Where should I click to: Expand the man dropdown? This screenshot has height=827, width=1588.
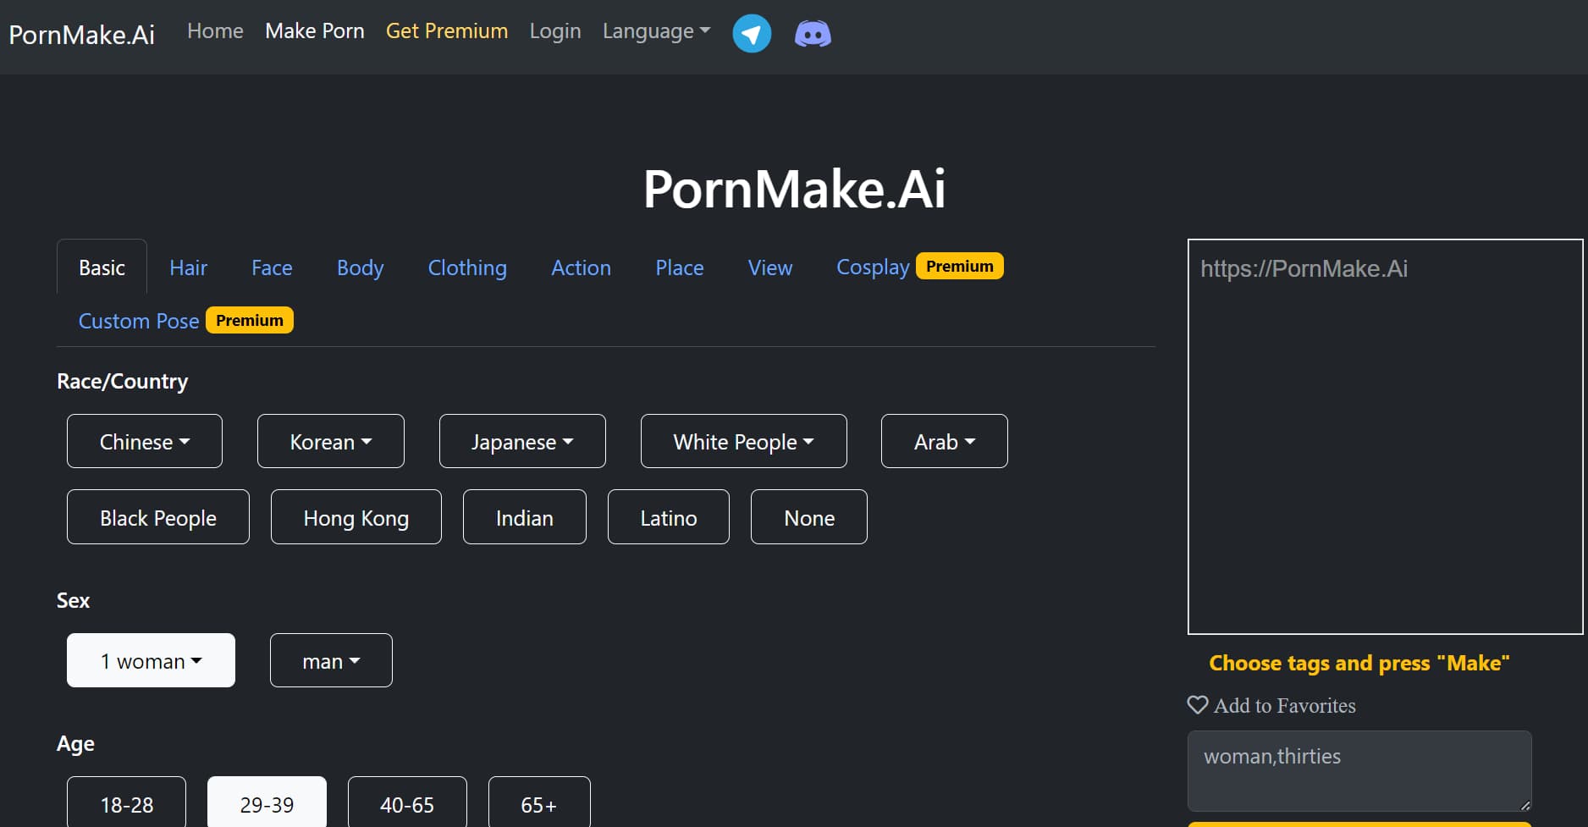(x=331, y=660)
